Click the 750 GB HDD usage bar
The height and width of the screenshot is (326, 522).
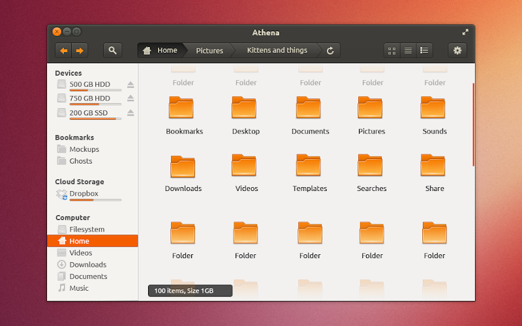(95, 104)
